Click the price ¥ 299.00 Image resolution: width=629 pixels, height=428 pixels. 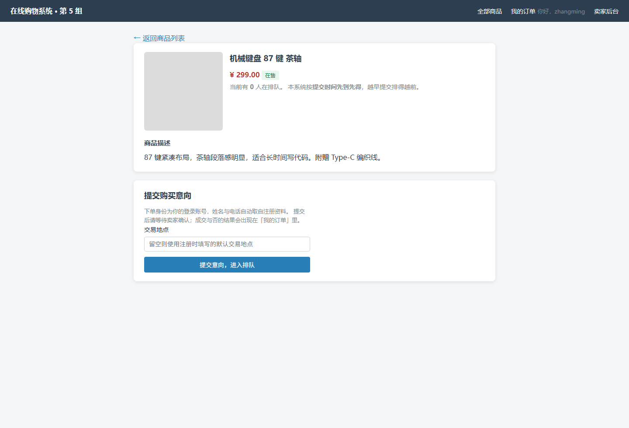[245, 75]
